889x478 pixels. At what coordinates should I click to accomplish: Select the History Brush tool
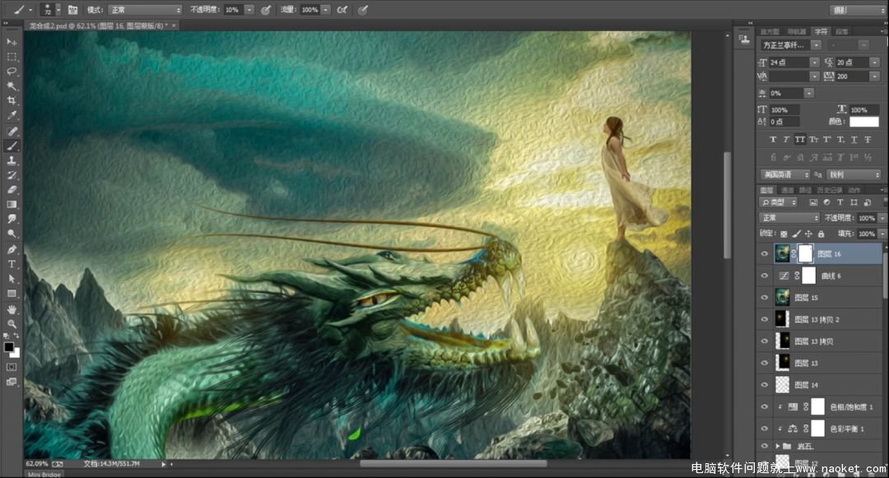click(x=12, y=175)
